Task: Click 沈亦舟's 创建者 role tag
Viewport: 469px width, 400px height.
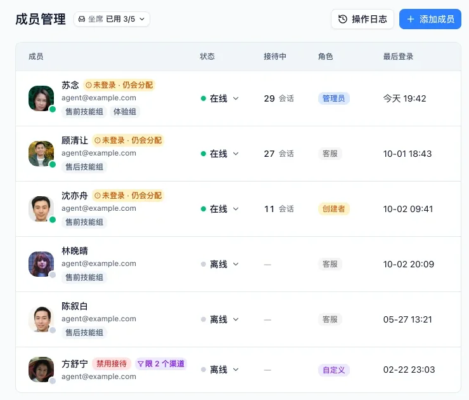Action: 334,209
